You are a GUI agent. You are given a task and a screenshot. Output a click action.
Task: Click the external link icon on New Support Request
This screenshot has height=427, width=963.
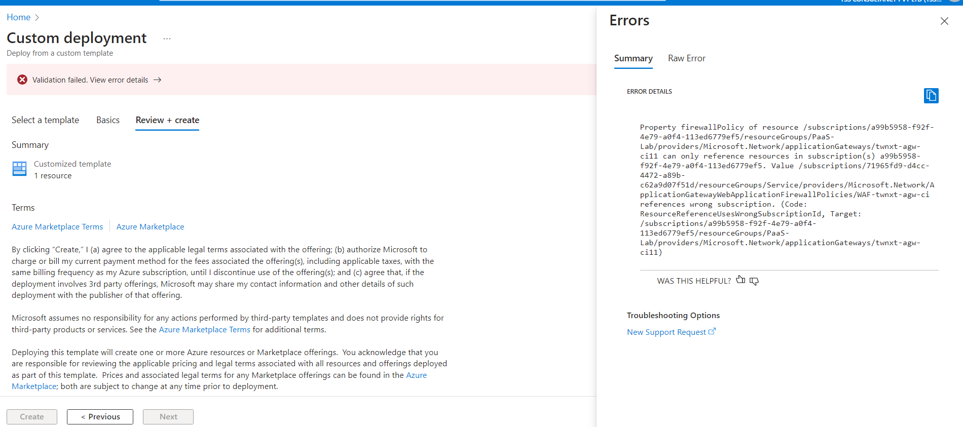[x=712, y=331]
